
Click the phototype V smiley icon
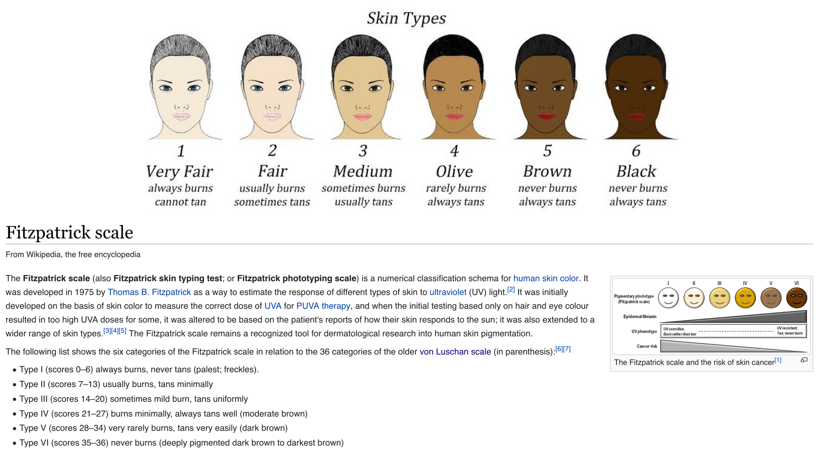click(x=771, y=298)
